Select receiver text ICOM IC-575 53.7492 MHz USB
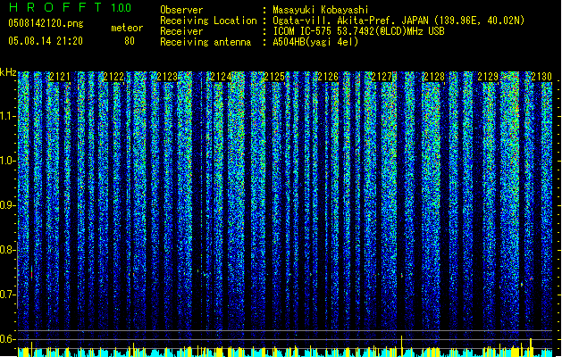This screenshot has width=562, height=357. point(358,31)
